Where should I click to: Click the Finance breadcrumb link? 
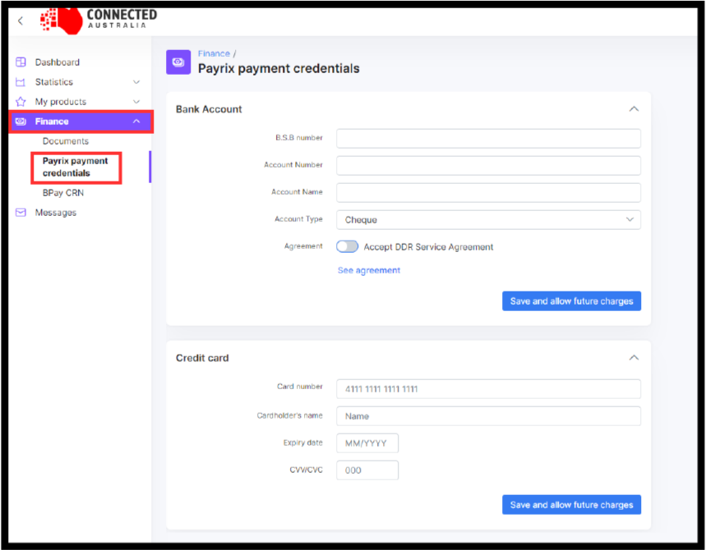coord(214,53)
